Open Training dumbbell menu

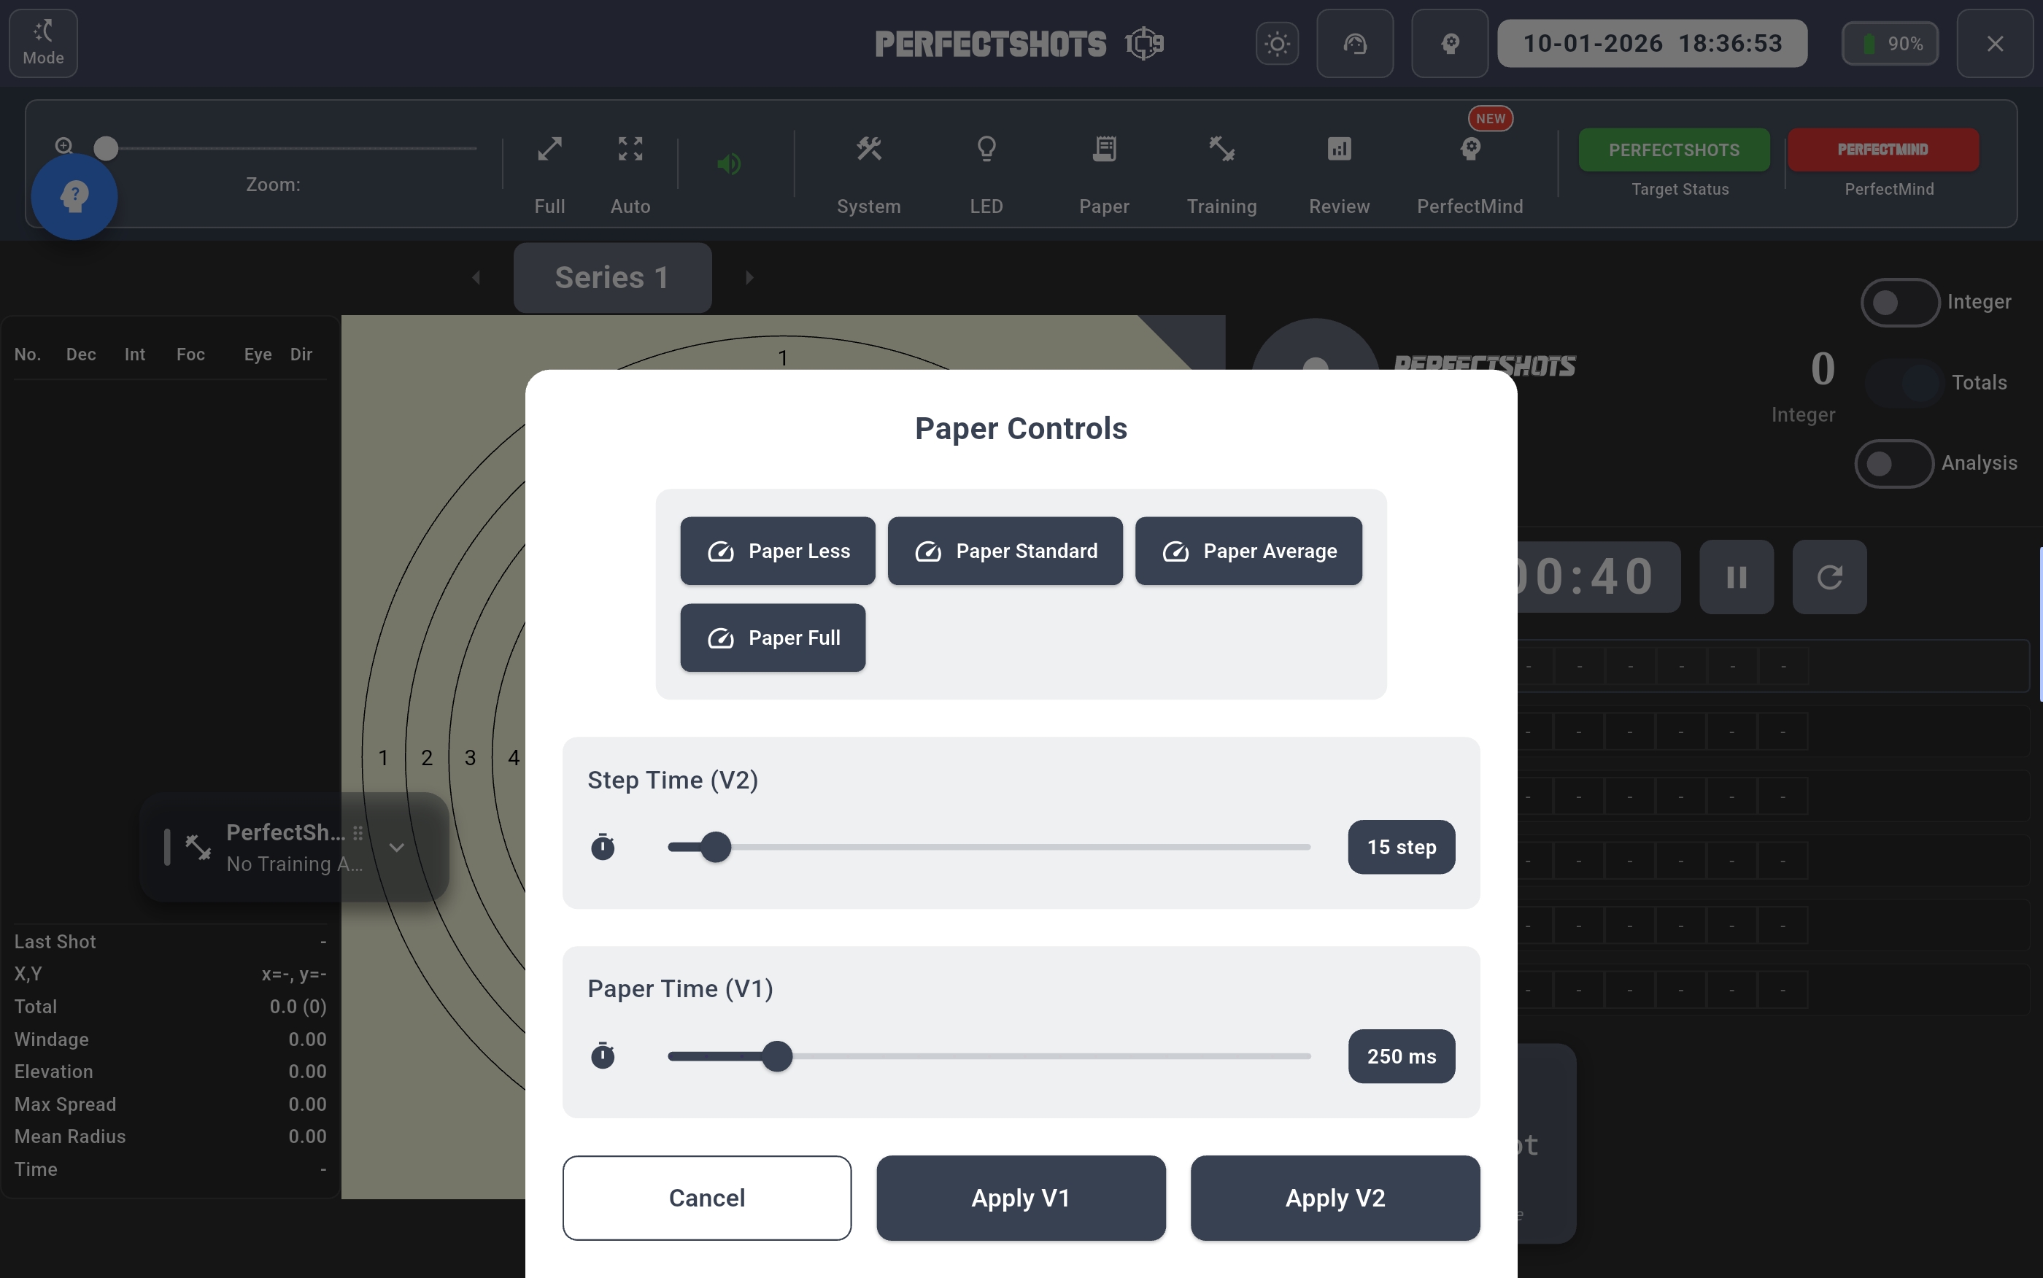click(x=1221, y=150)
